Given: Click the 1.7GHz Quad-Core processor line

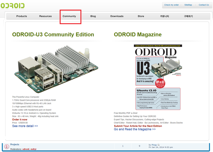Looking at the screenshot, I should coord(34,100).
